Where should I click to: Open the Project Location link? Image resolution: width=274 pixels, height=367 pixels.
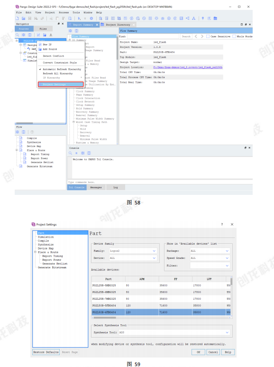pyautogui.click(x=188, y=67)
